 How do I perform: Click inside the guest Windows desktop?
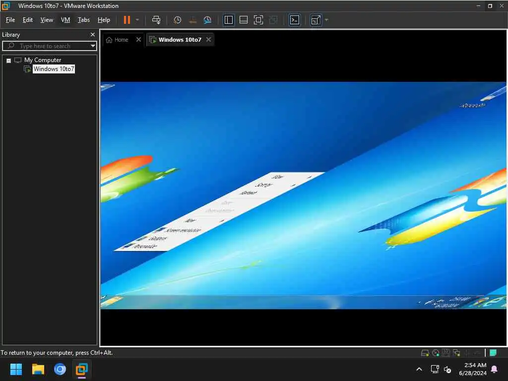303,195
